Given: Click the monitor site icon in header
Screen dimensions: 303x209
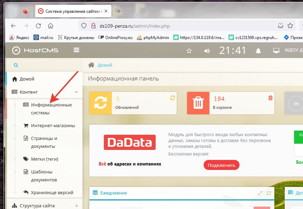Looking at the screenshot, I should coord(276,51).
